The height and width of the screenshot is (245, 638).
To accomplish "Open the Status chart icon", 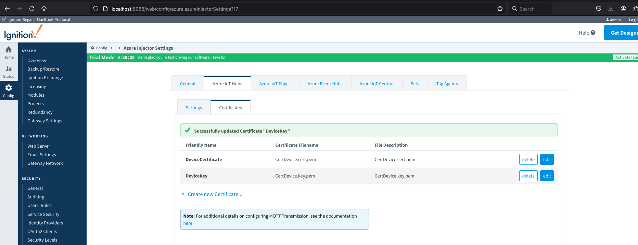I will point(9,69).
